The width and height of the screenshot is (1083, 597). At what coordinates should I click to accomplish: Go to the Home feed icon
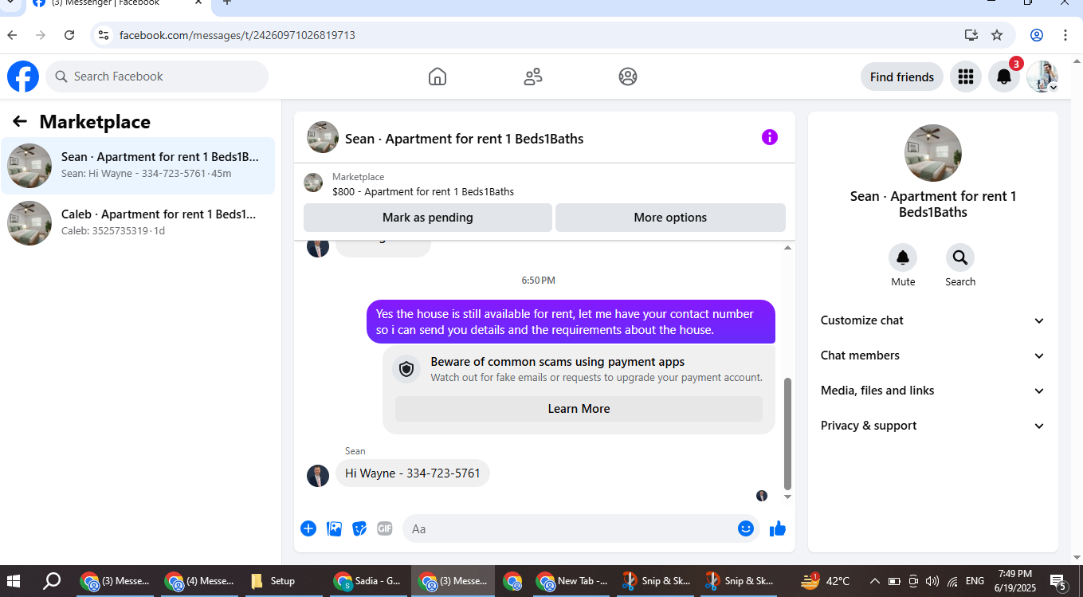(x=437, y=77)
